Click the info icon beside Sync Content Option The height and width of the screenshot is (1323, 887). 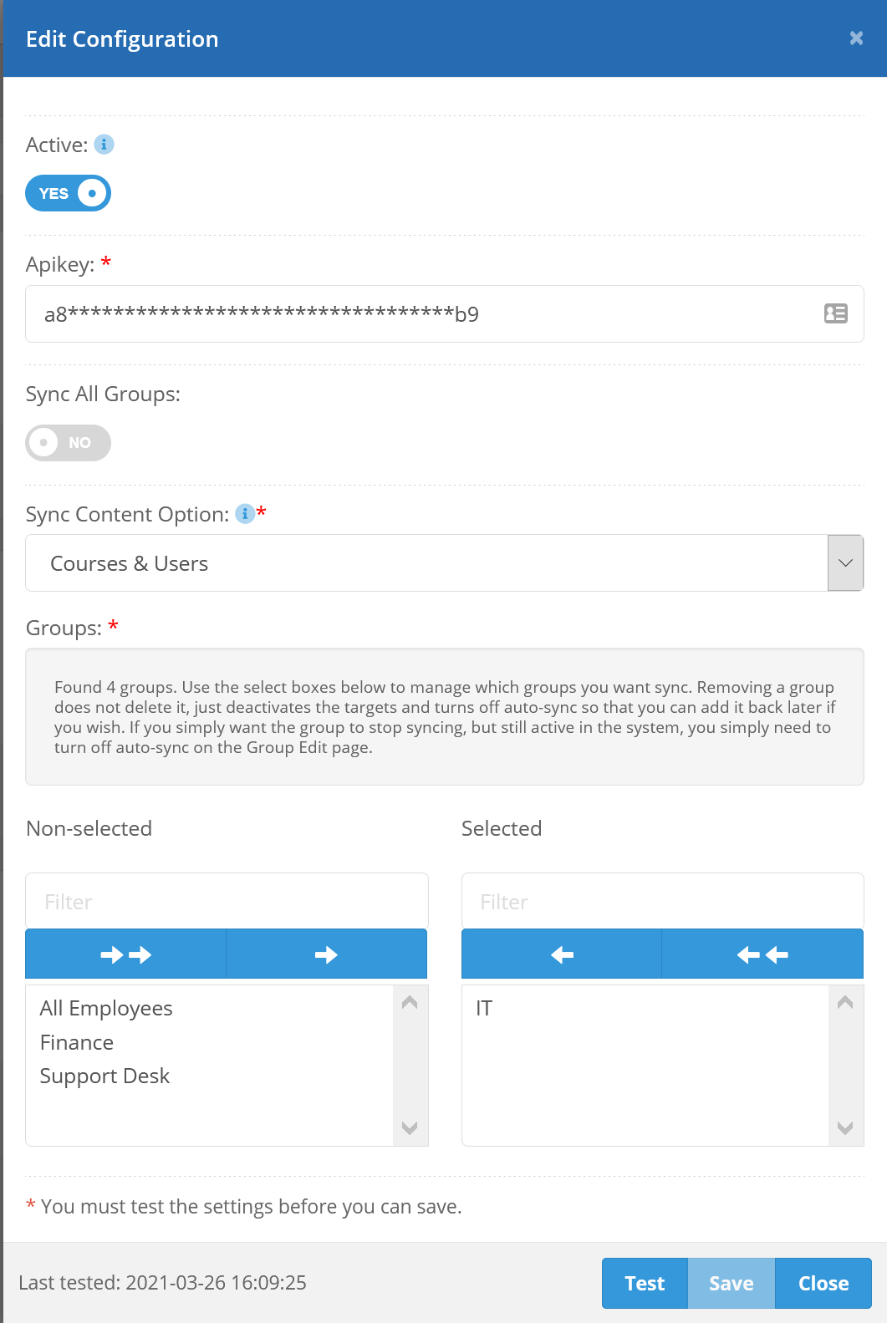click(x=244, y=513)
